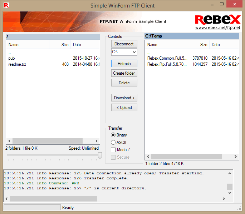Open the www.rebex.net/ftp.net link
The height and width of the screenshot is (214, 245).
click(x=218, y=28)
